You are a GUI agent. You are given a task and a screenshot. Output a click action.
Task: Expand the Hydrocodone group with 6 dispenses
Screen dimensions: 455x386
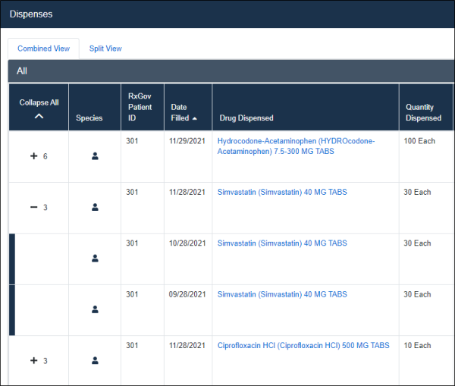tap(34, 156)
